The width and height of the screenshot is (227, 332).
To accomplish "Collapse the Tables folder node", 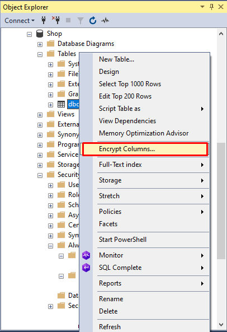I will coord(40,54).
